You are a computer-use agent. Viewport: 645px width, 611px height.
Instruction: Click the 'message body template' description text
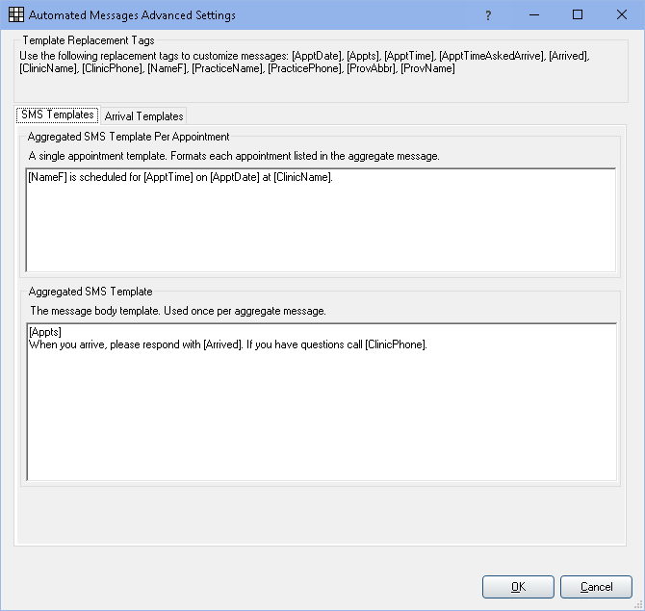[x=178, y=311]
